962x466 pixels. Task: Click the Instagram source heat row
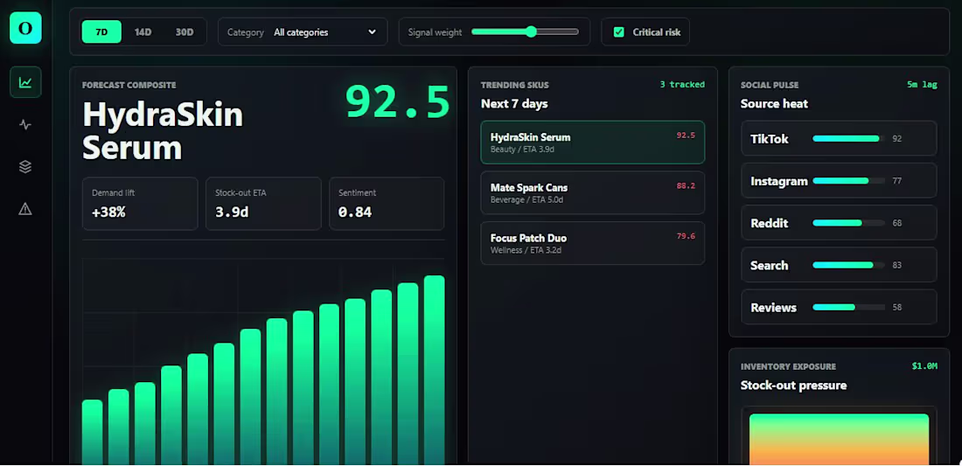[x=839, y=181]
